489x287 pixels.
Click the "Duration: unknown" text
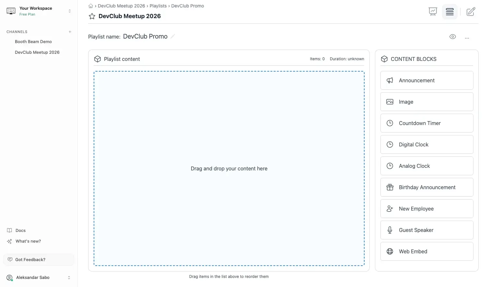click(x=347, y=59)
